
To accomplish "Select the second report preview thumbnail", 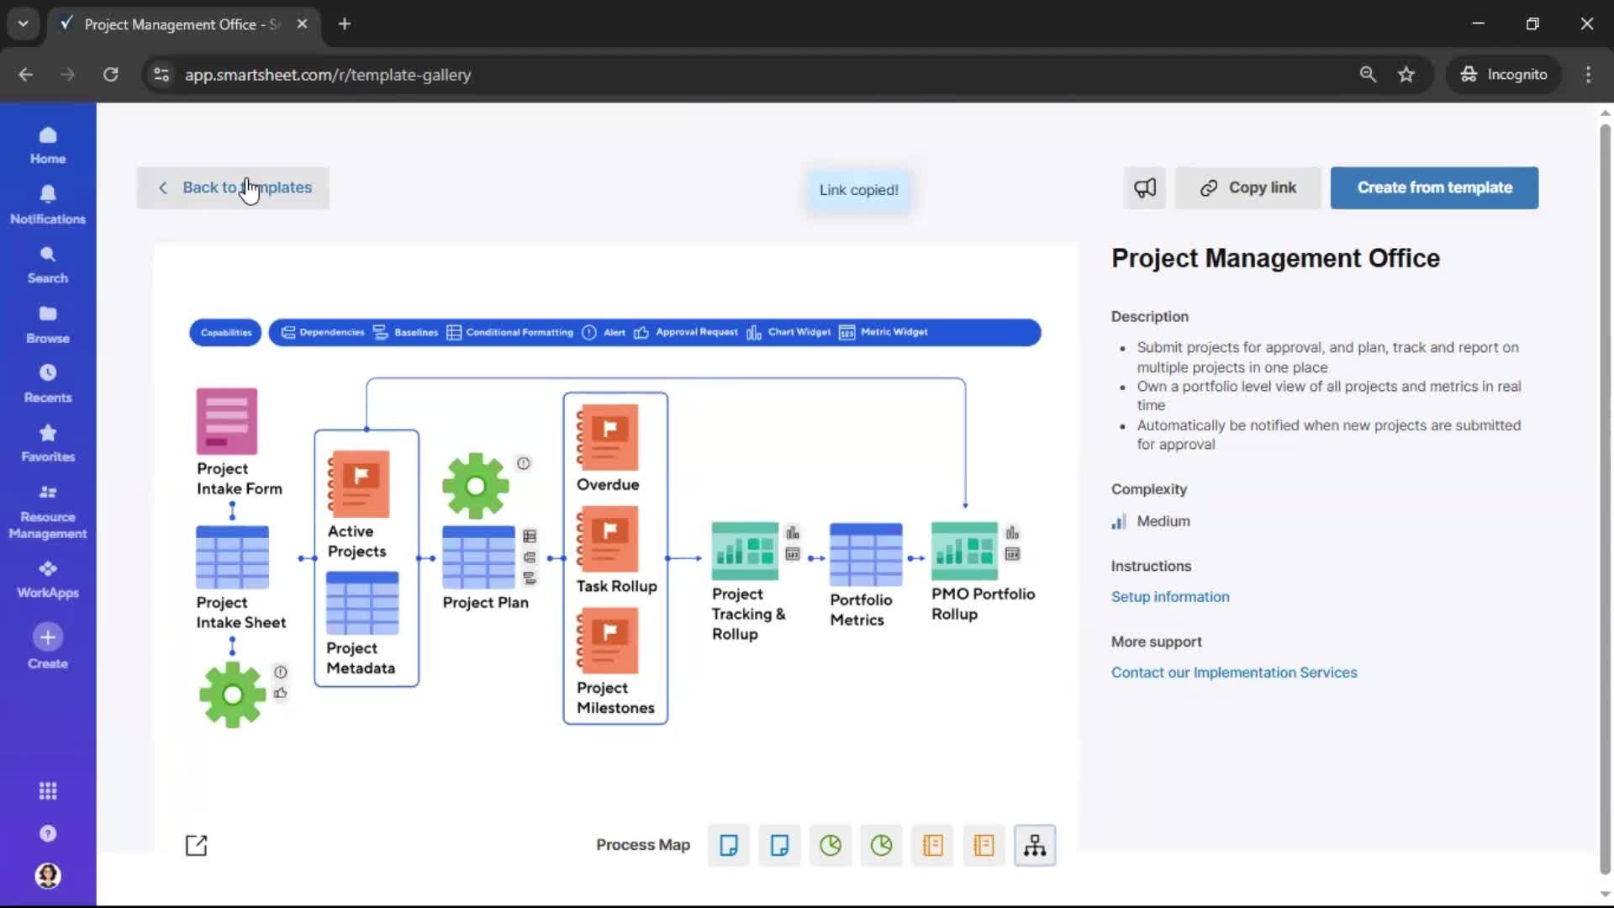I will (x=984, y=845).
